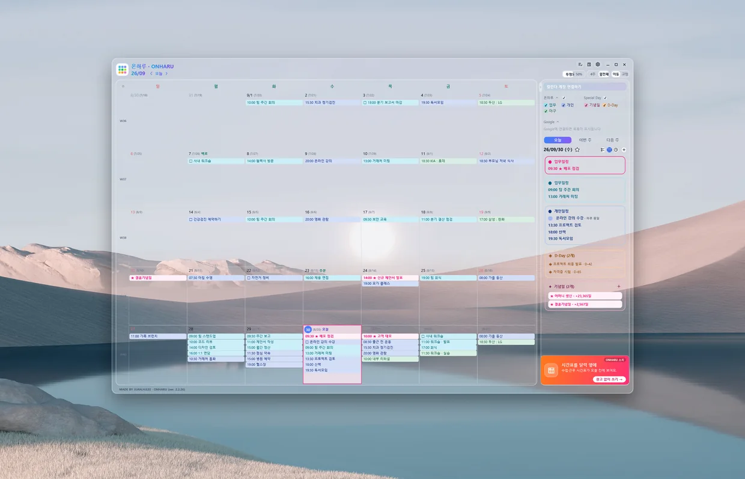Viewport: 745px width, 479px height.
Task: Toggle the D-Day checkbox
Action: [x=604, y=105]
